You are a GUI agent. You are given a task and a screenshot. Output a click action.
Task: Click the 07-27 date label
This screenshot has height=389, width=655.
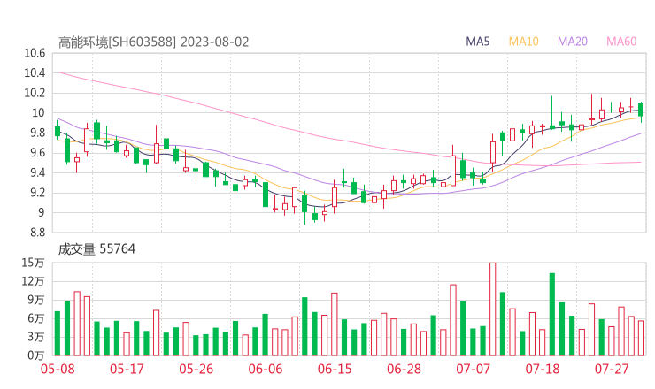point(612,369)
